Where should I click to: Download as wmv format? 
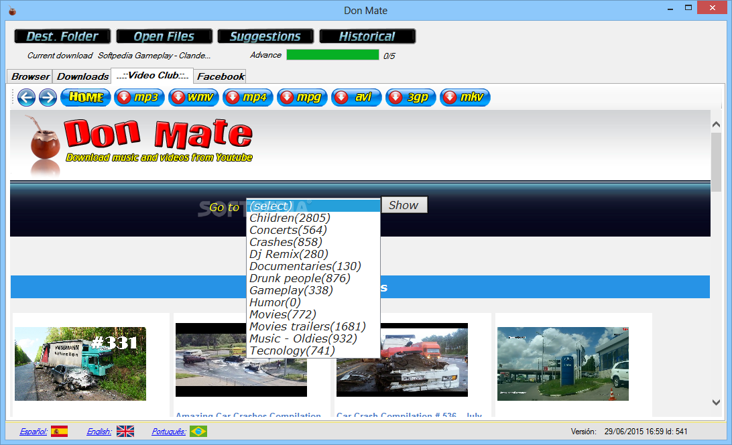(x=194, y=97)
